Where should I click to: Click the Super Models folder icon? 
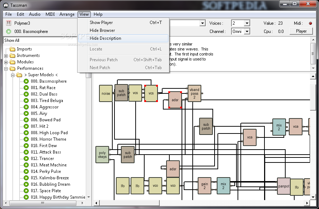tap(19, 75)
